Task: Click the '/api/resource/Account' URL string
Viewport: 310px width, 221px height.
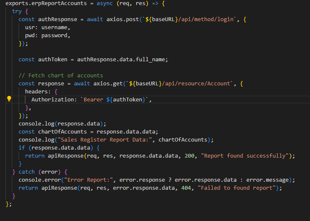Action: (x=196, y=84)
